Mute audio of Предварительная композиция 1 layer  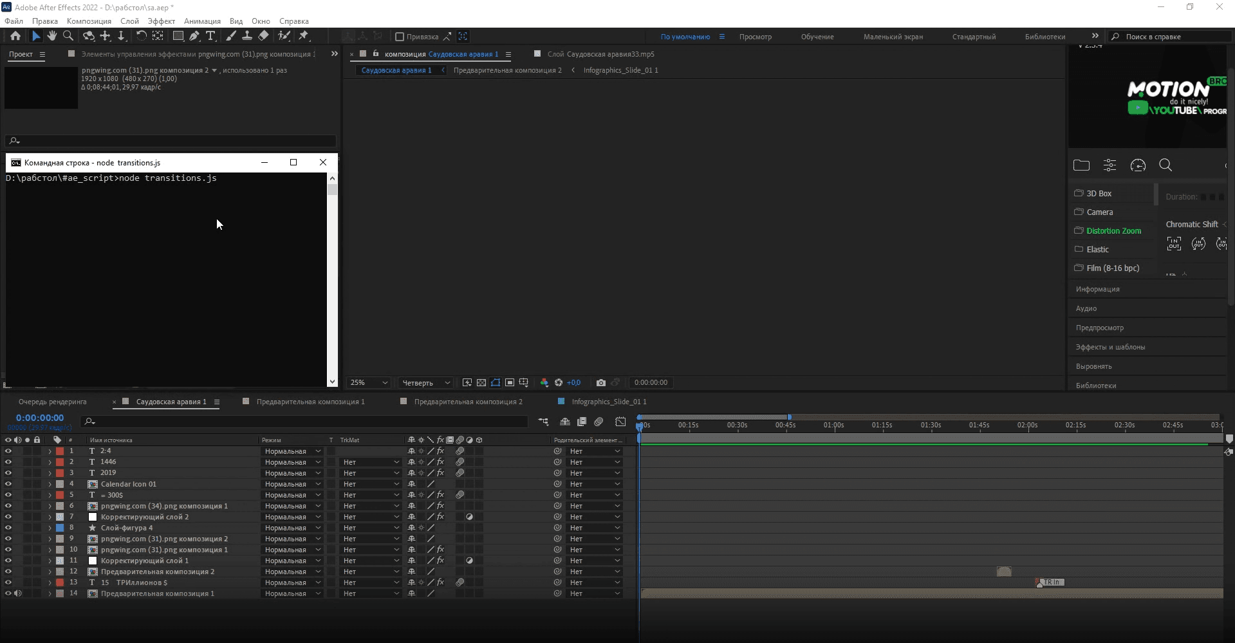(18, 593)
